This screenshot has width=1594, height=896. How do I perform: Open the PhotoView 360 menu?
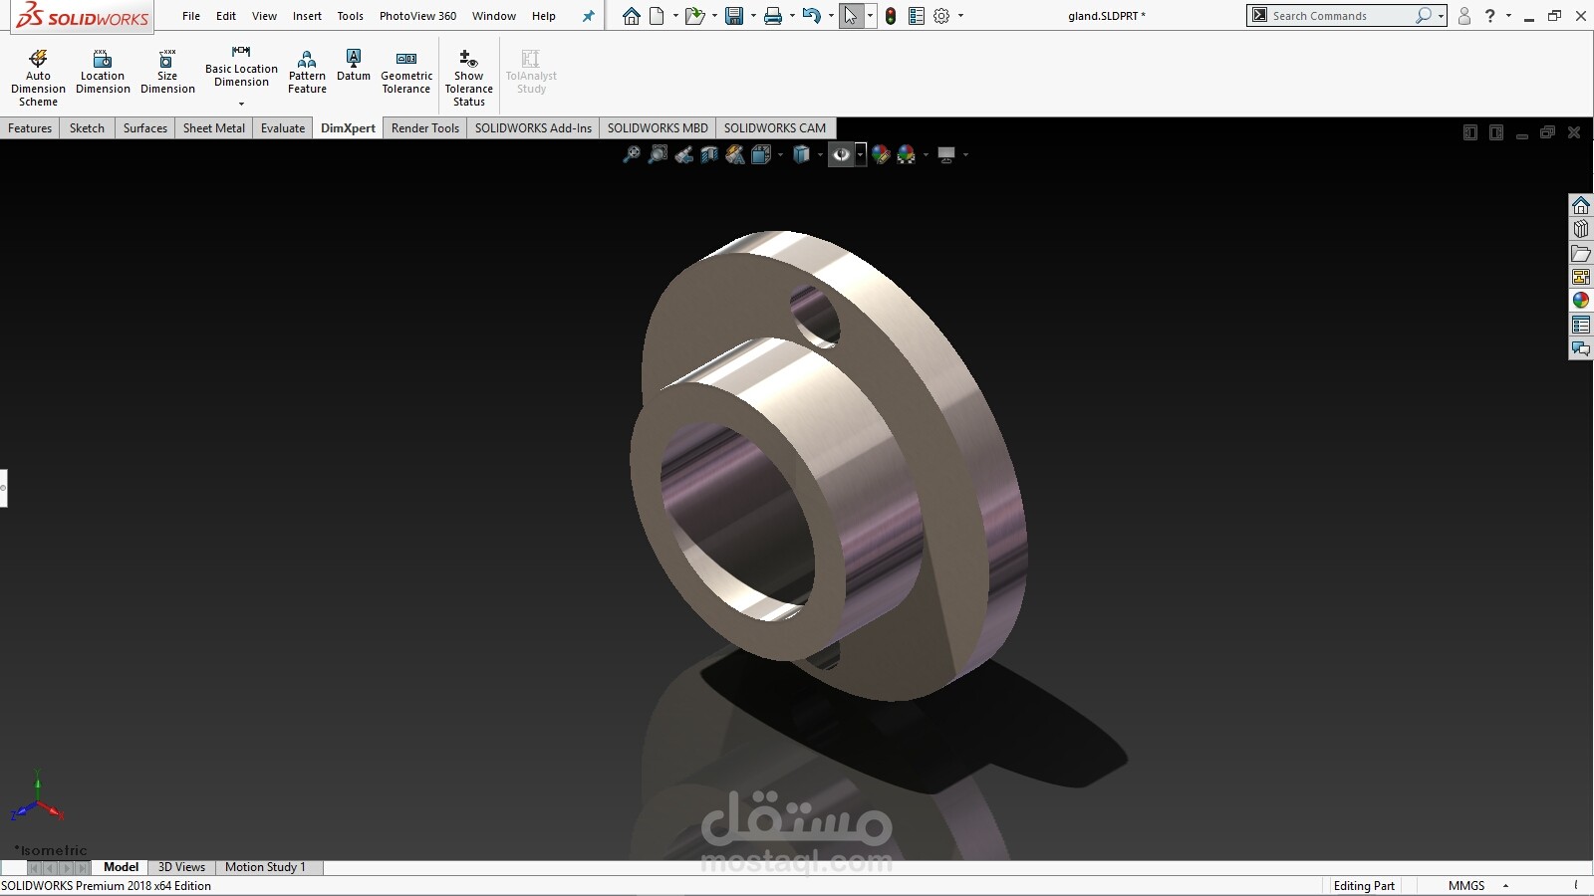[417, 16]
